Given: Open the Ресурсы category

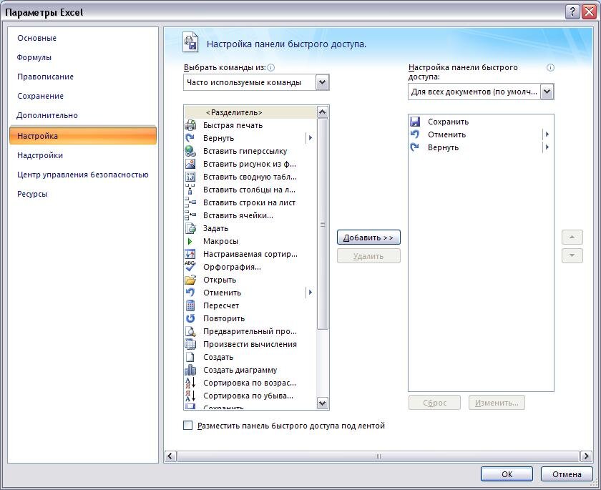Looking at the screenshot, I should (32, 195).
